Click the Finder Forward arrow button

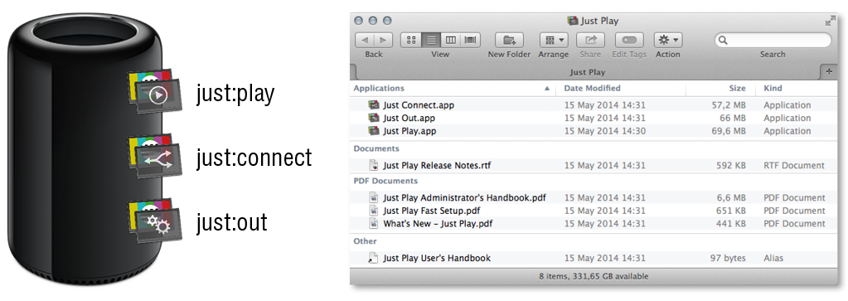coord(384,40)
